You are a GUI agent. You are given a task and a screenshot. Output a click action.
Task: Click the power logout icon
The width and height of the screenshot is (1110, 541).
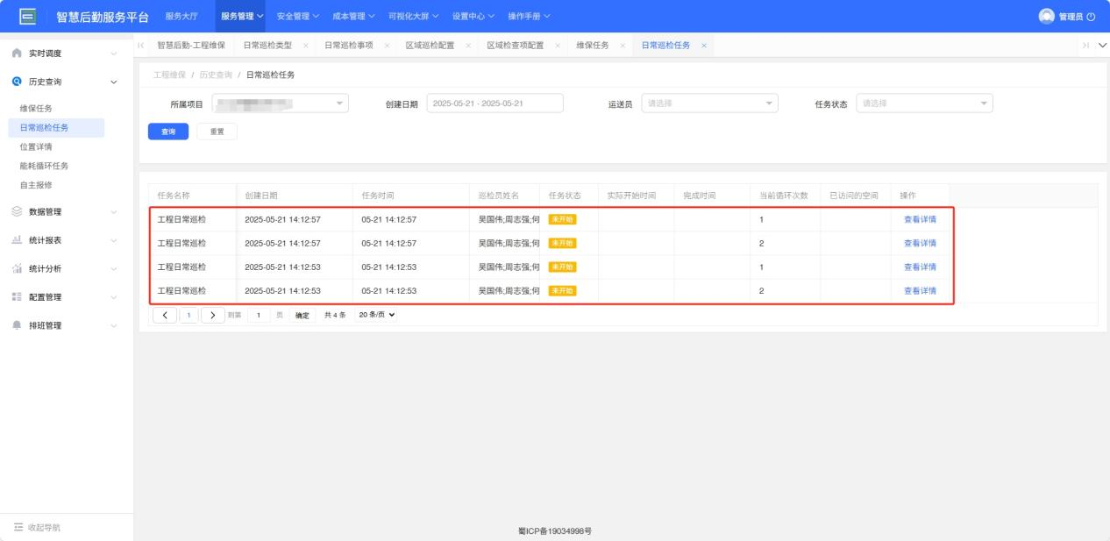coord(1091,16)
